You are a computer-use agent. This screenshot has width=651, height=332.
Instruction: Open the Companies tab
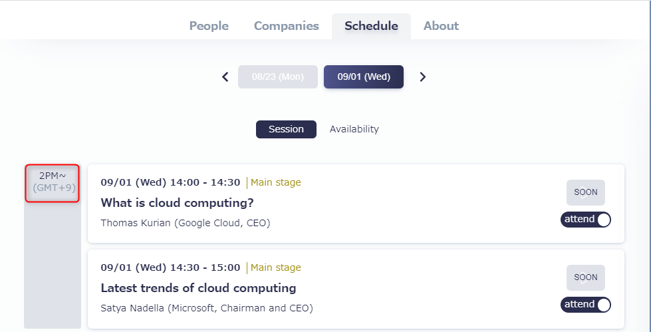(x=287, y=26)
